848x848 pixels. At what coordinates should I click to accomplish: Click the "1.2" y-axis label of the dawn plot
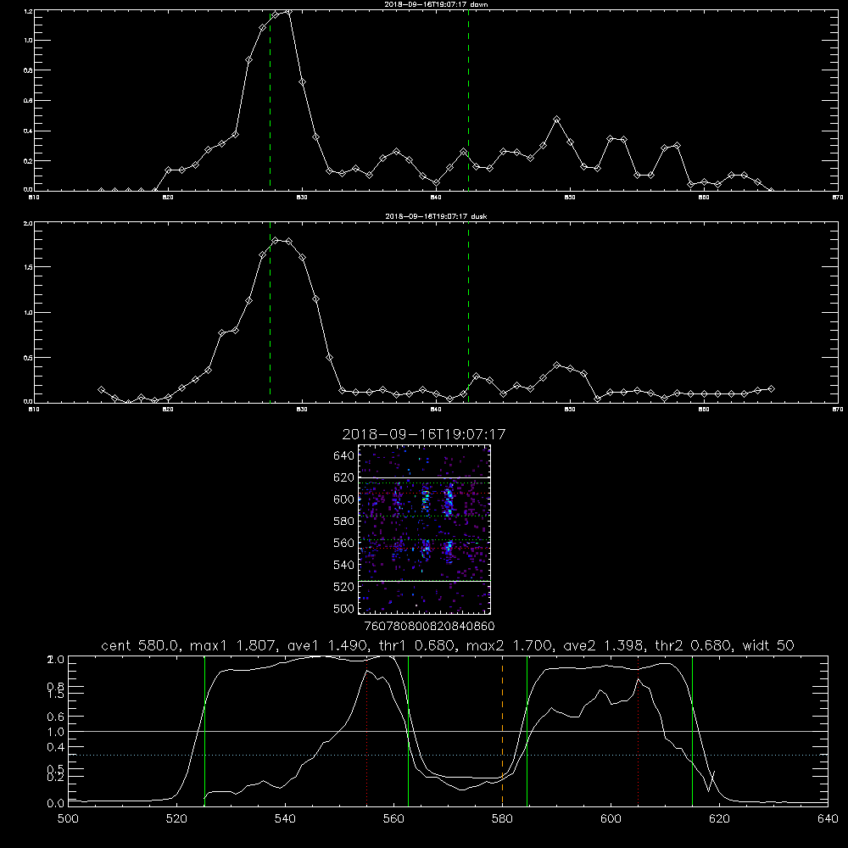click(28, 12)
